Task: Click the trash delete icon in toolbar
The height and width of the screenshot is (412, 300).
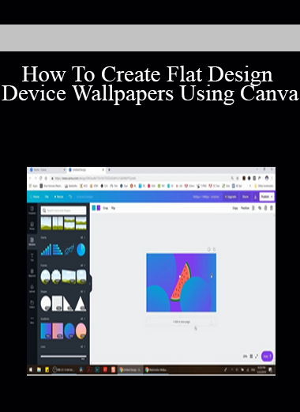Action: point(272,208)
